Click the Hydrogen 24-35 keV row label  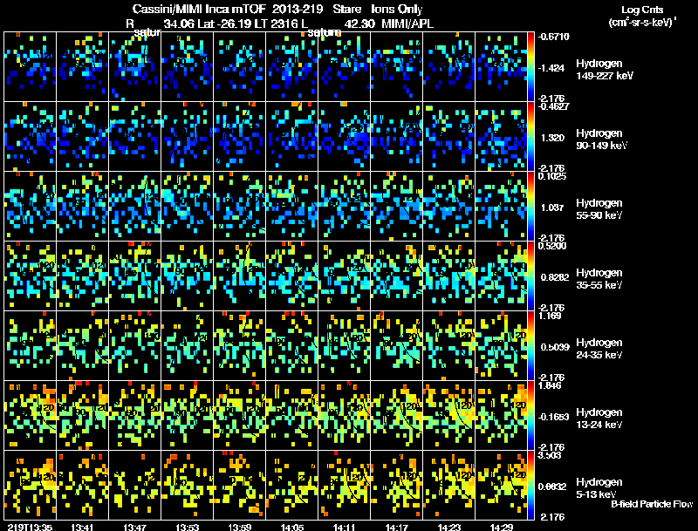pos(599,348)
